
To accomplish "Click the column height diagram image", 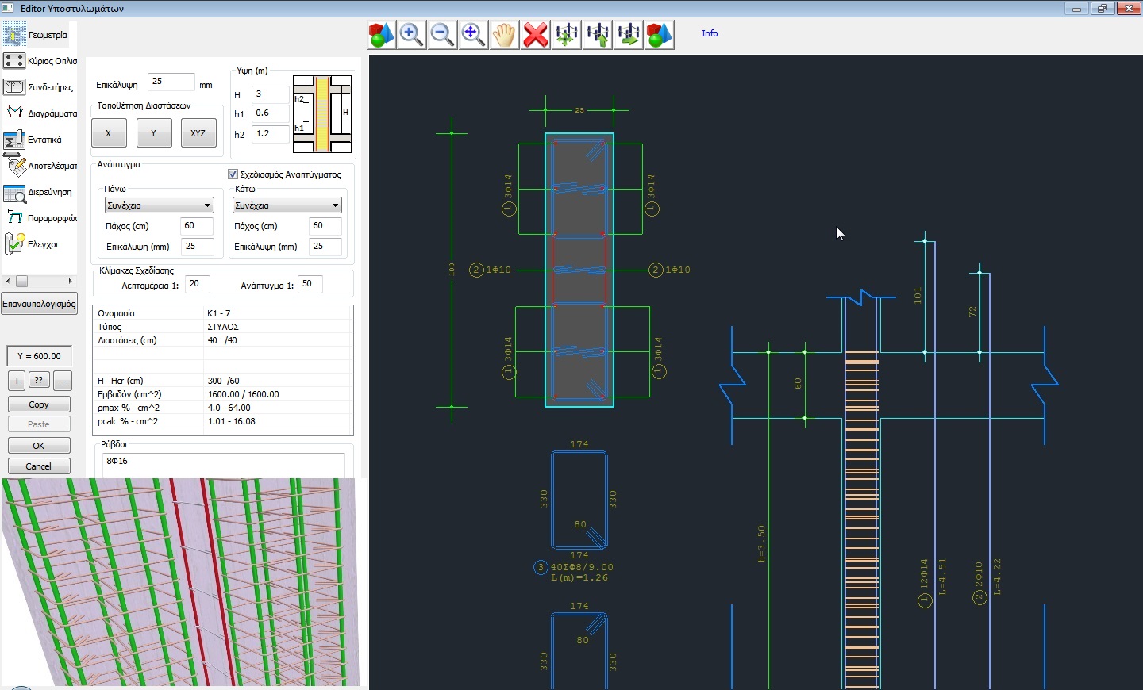I will coord(322,114).
